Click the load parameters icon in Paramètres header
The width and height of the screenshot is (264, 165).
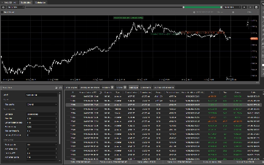pos(56,88)
